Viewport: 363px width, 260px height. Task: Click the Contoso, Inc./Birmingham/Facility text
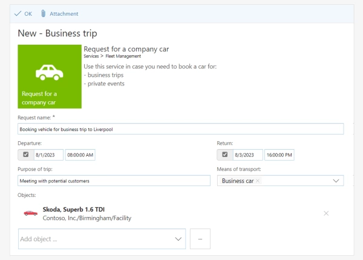[x=87, y=218]
